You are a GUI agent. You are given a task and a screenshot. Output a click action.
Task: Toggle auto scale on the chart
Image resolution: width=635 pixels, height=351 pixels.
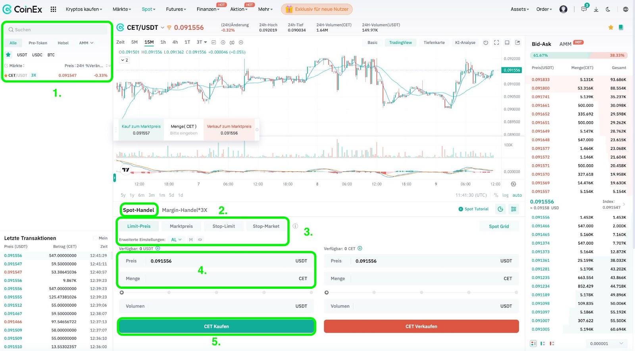tap(517, 195)
